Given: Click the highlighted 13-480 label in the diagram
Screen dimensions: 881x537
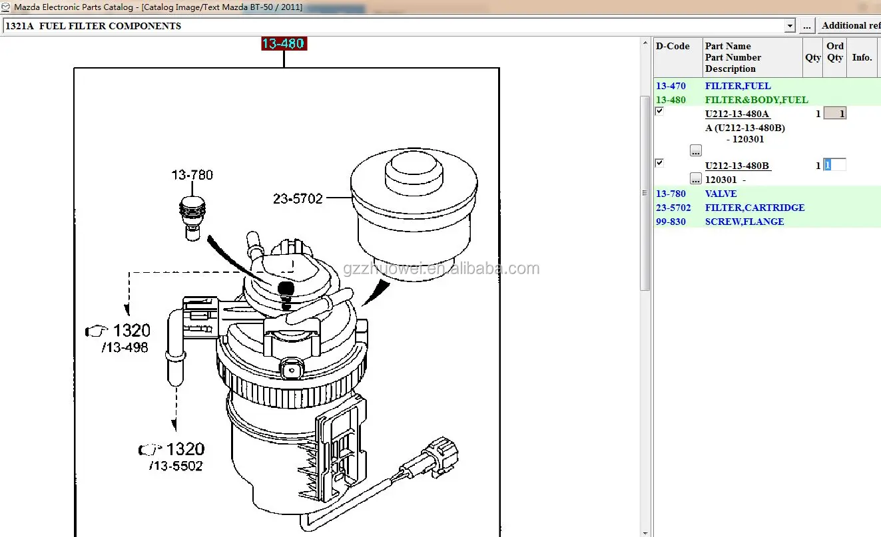Looking at the screenshot, I should [x=283, y=44].
